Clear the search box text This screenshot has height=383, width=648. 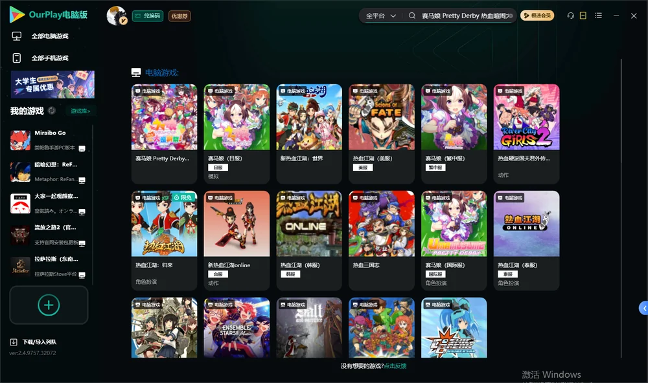tap(511, 16)
